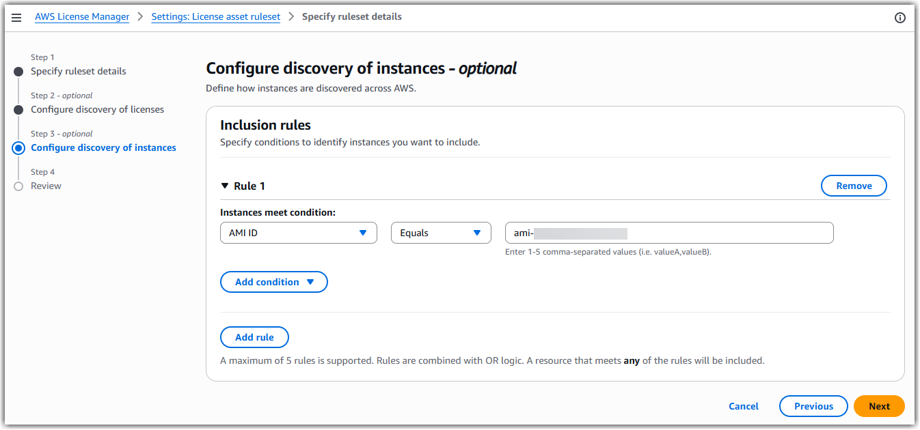Select Step 2 Configure discovery of licenses indicator

point(18,109)
